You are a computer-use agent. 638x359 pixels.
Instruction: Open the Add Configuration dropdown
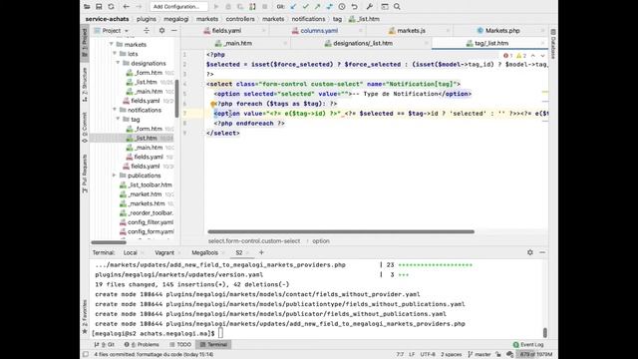[x=178, y=7]
